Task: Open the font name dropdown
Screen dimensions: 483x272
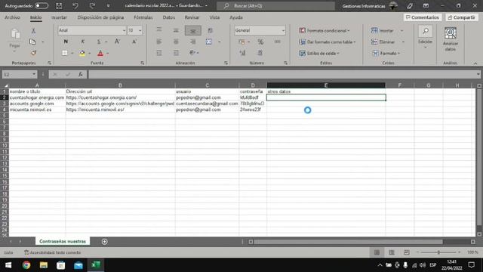Action: (x=124, y=30)
